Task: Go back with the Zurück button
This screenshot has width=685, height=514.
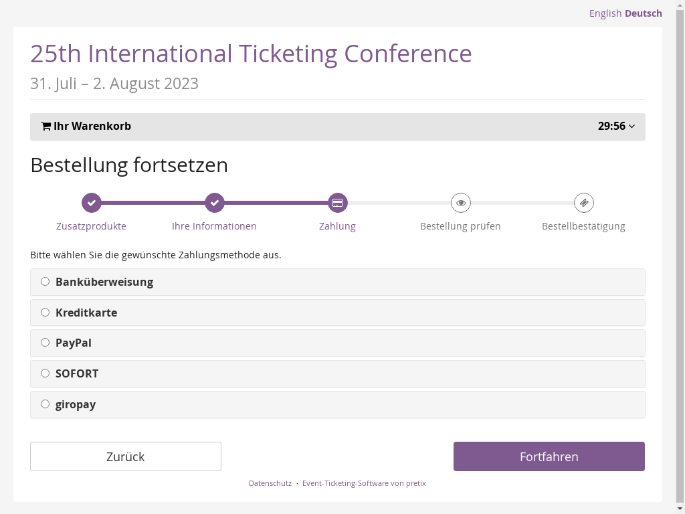Action: point(126,456)
